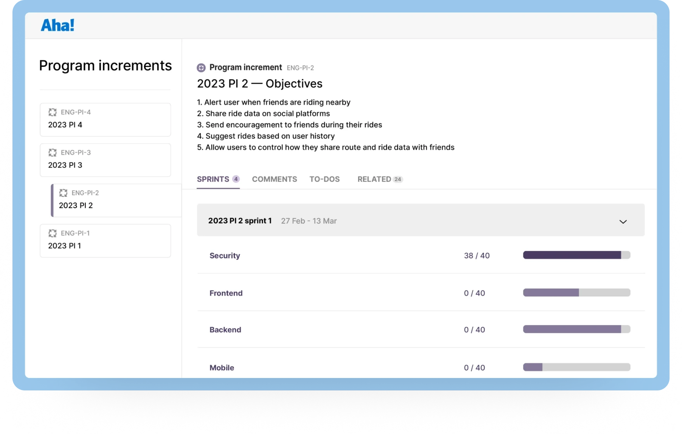Click the objective about sharing ride data
The image size is (682, 434).
point(264,114)
